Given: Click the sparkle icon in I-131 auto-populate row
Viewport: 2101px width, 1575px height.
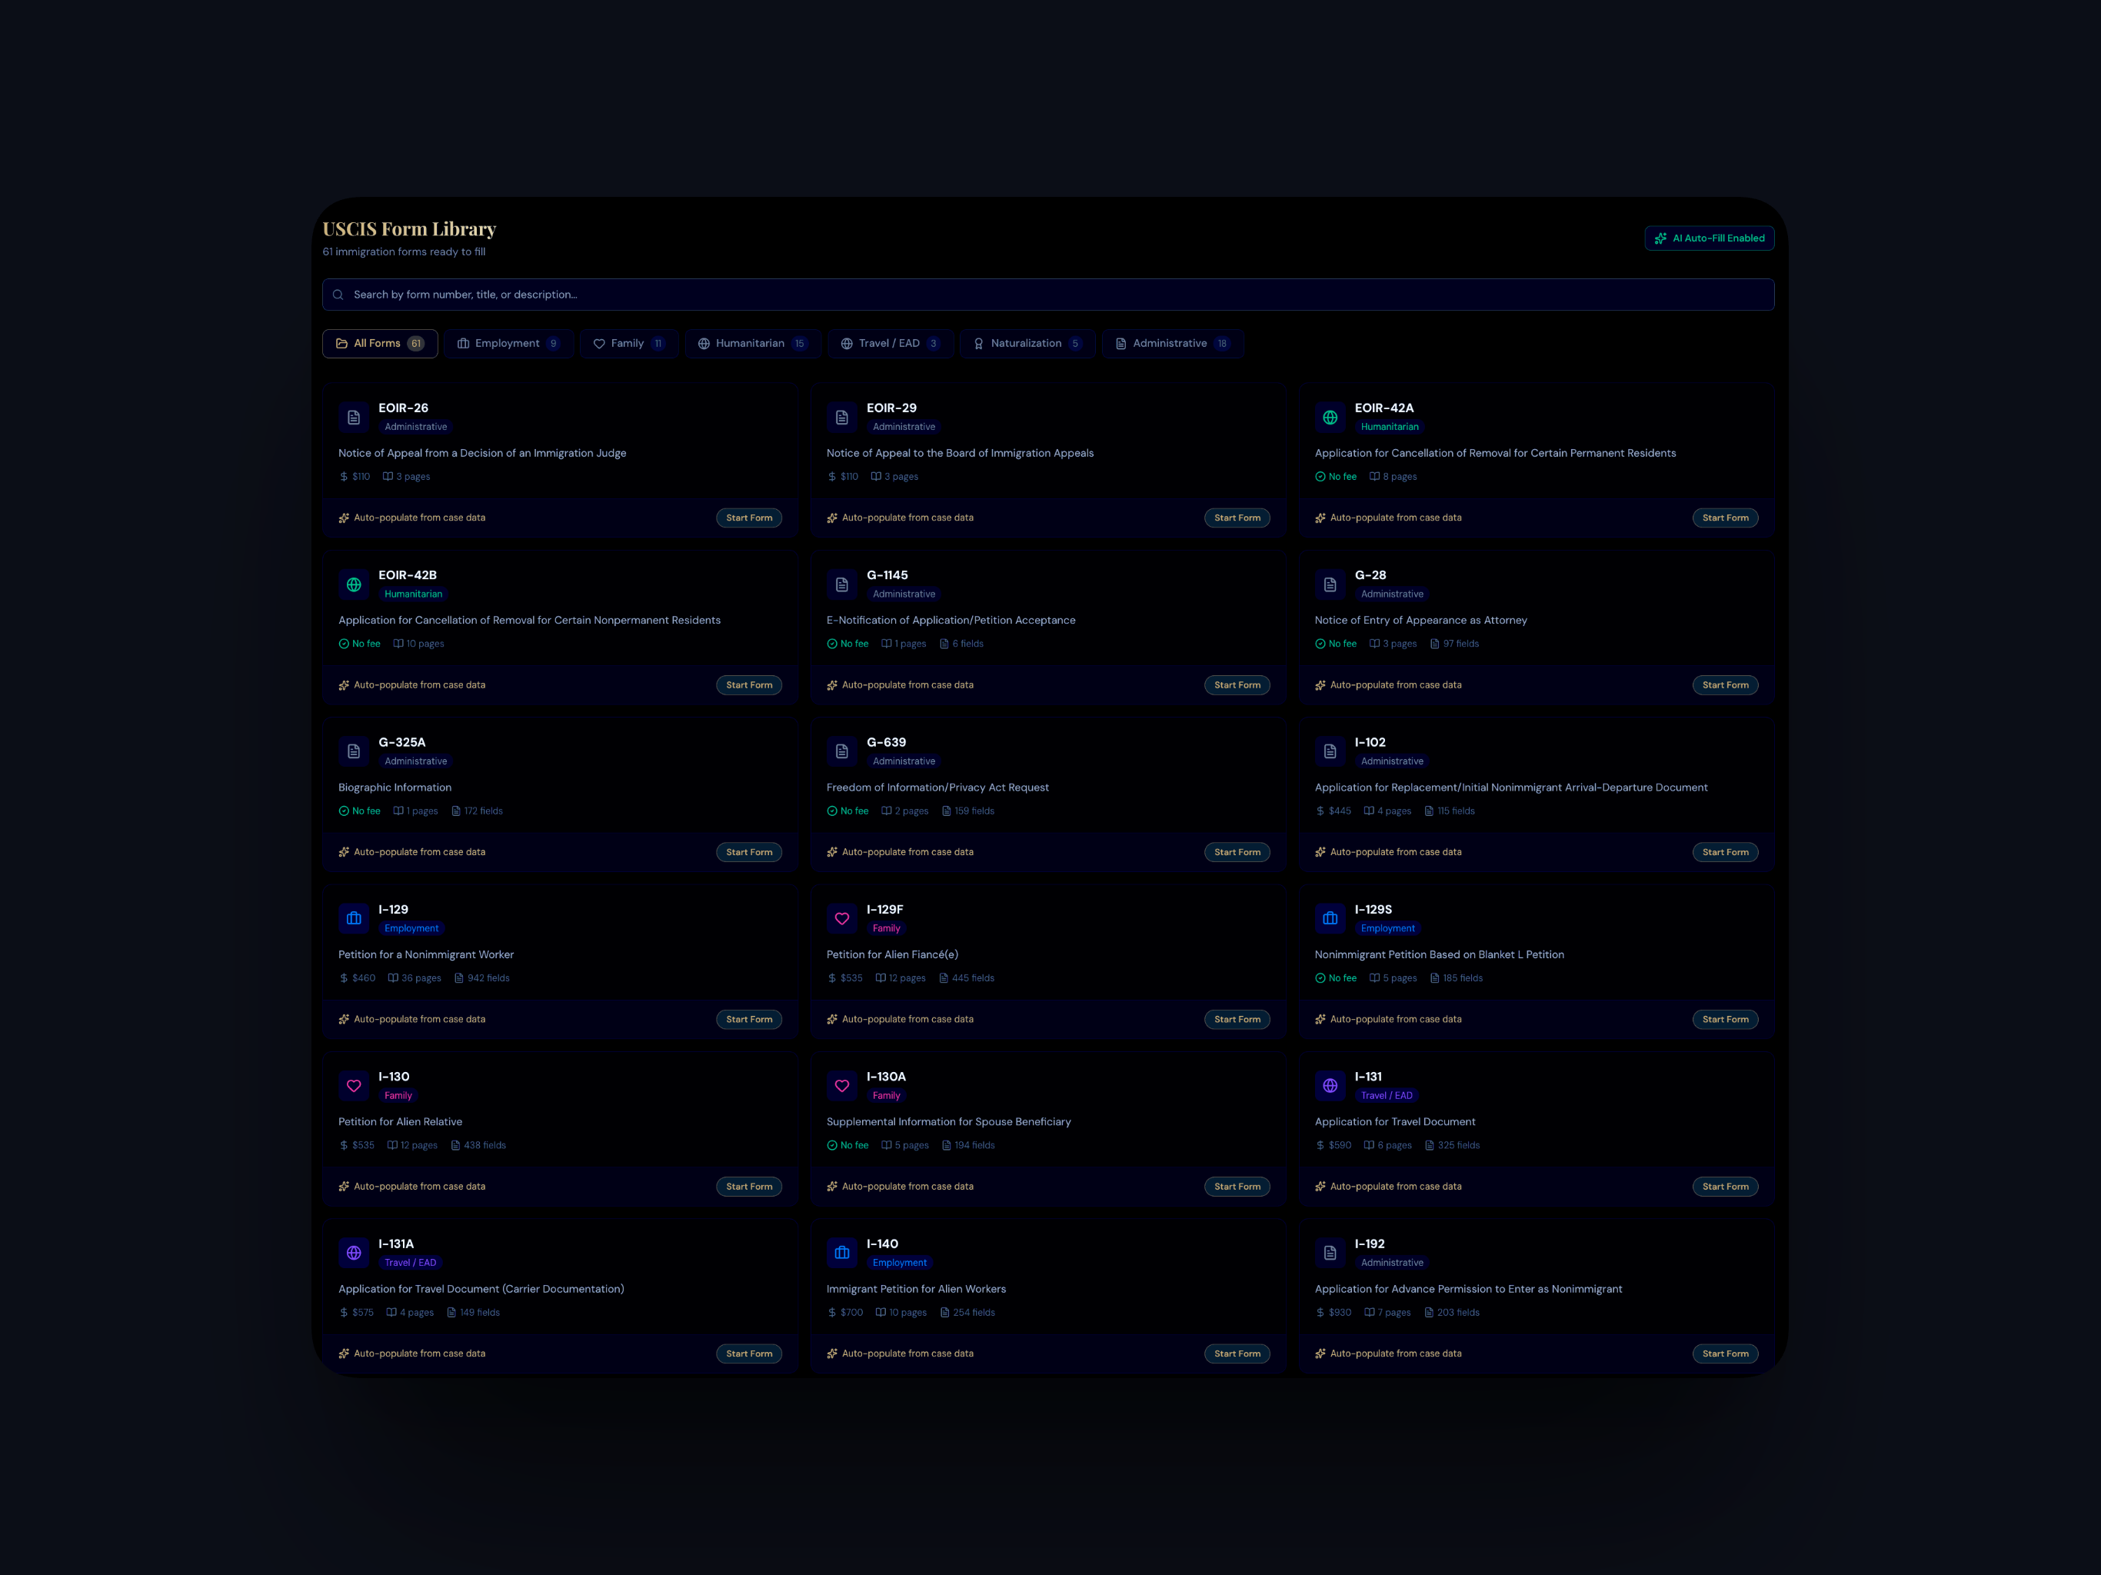Looking at the screenshot, I should pos(1320,1187).
